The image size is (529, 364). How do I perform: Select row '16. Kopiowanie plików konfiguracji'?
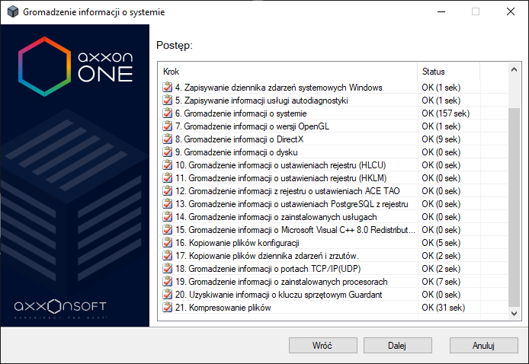pos(332,243)
